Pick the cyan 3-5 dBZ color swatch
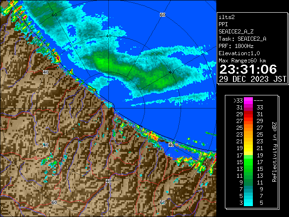The image size is (289, 217). click(248, 203)
